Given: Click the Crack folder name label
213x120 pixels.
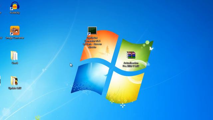Looking at the screenshot, I should click(x=15, y=63).
